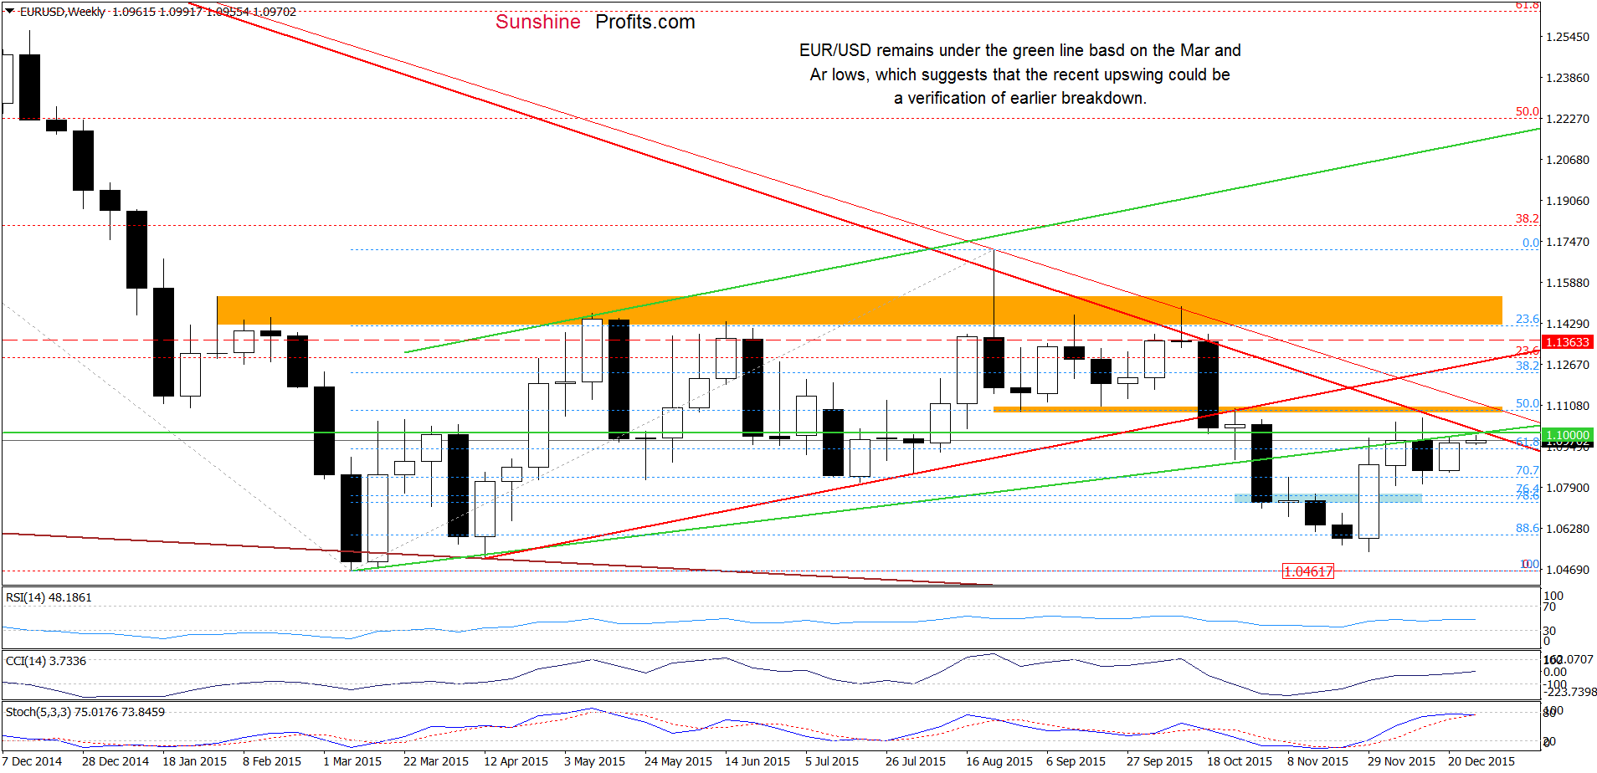Viewport: 1597px width, 773px height.
Task: Click the 5 Jul 2015 date label
Action: pyautogui.click(x=832, y=761)
